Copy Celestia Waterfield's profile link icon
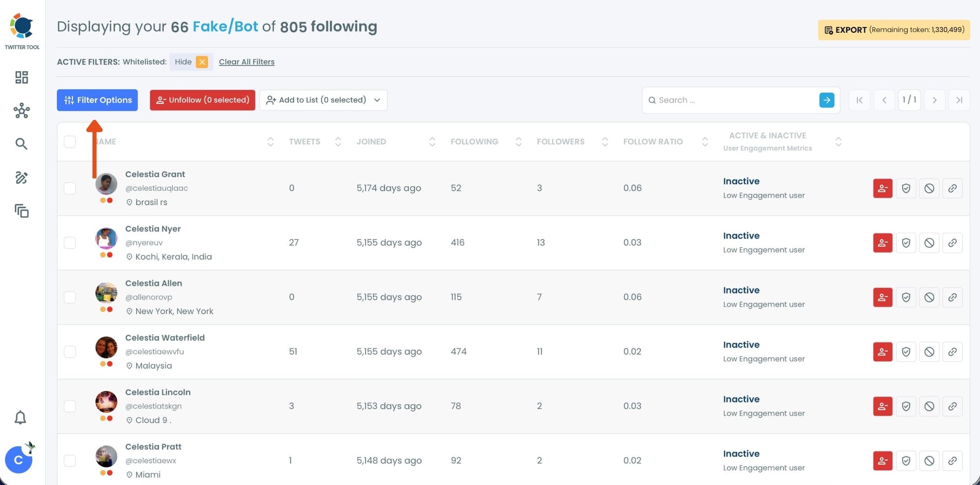Image resolution: width=980 pixels, height=485 pixels. 953,351
